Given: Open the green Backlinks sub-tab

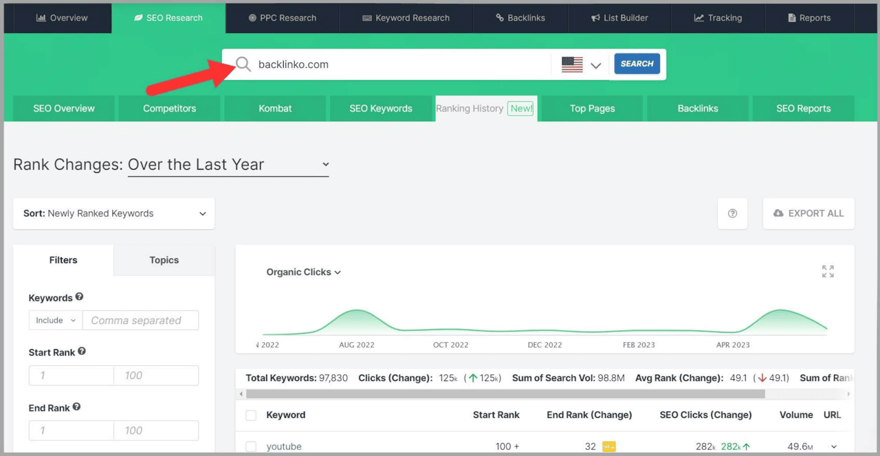Looking at the screenshot, I should point(698,108).
